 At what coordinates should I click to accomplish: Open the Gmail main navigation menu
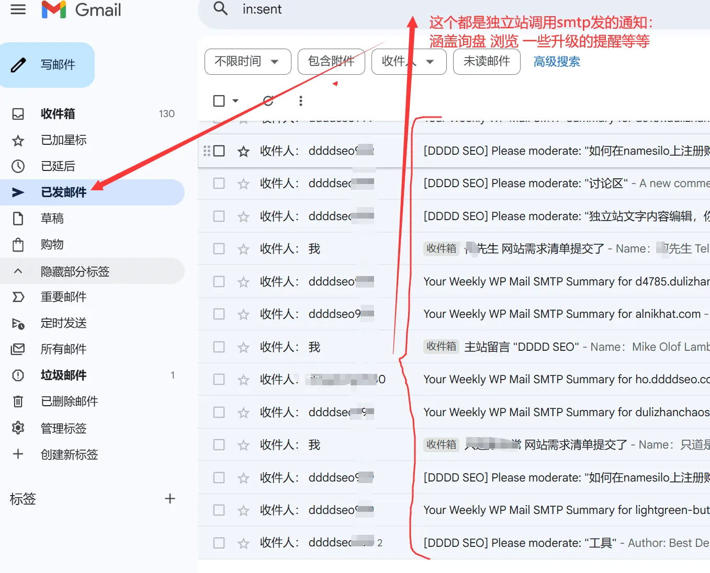tap(18, 9)
